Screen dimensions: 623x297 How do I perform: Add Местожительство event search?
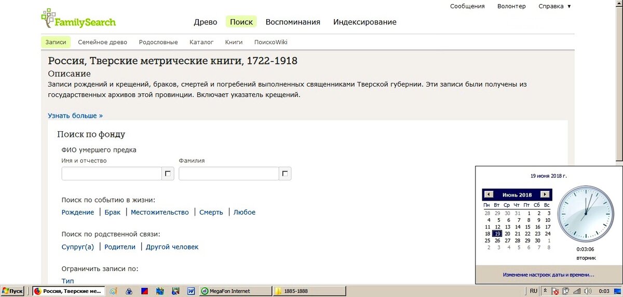[160, 212]
